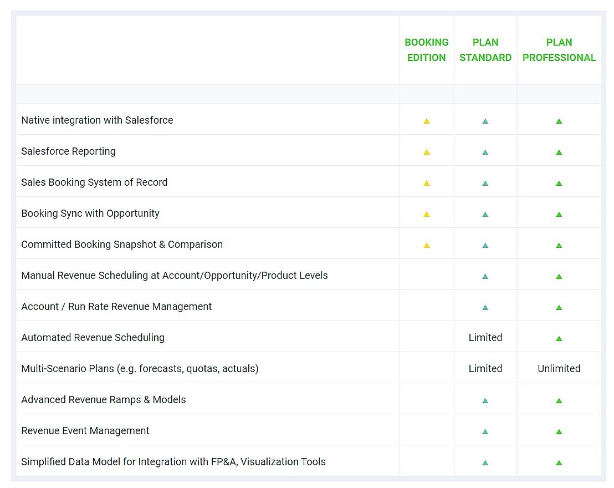The height and width of the screenshot is (488, 614).
Task: Select the PLAN STANDARD column header
Action: [x=485, y=50]
